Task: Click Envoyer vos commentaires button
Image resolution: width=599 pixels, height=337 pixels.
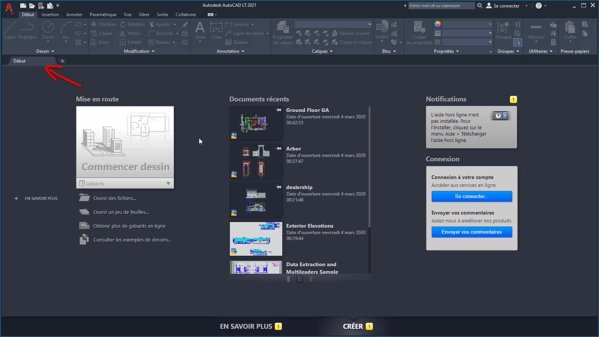Action: click(472, 232)
